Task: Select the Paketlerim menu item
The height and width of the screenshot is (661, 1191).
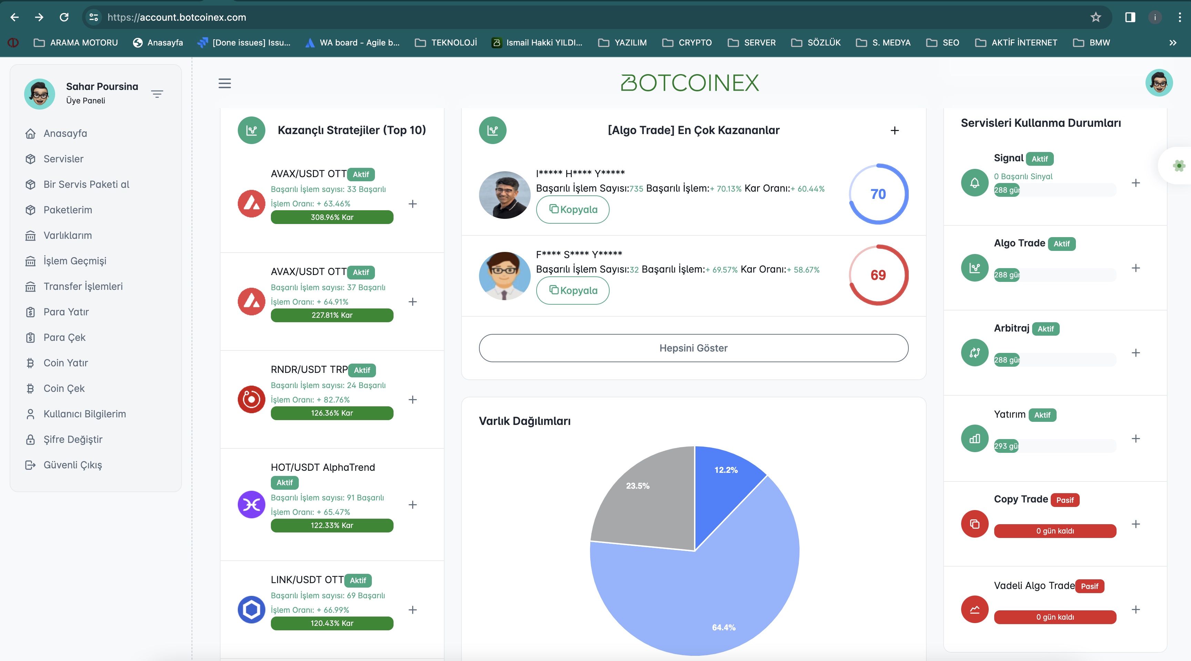Action: 68,210
